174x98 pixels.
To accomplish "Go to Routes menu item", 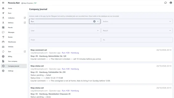I will (x=14, y=37).
